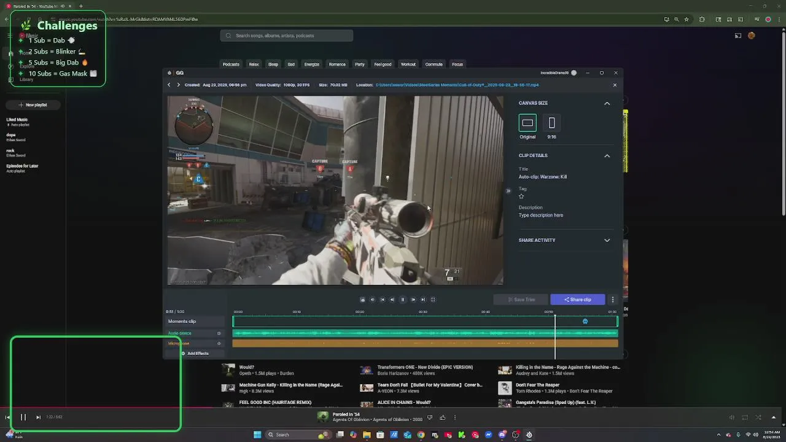Go to previous clip with left chevron
The image size is (786, 442).
coord(169,85)
